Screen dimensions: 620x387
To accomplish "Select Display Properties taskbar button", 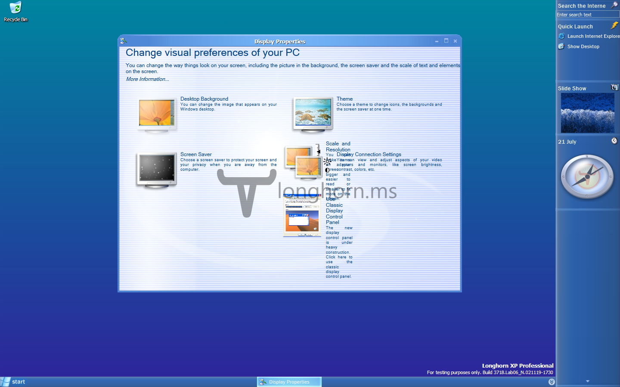I will (289, 382).
